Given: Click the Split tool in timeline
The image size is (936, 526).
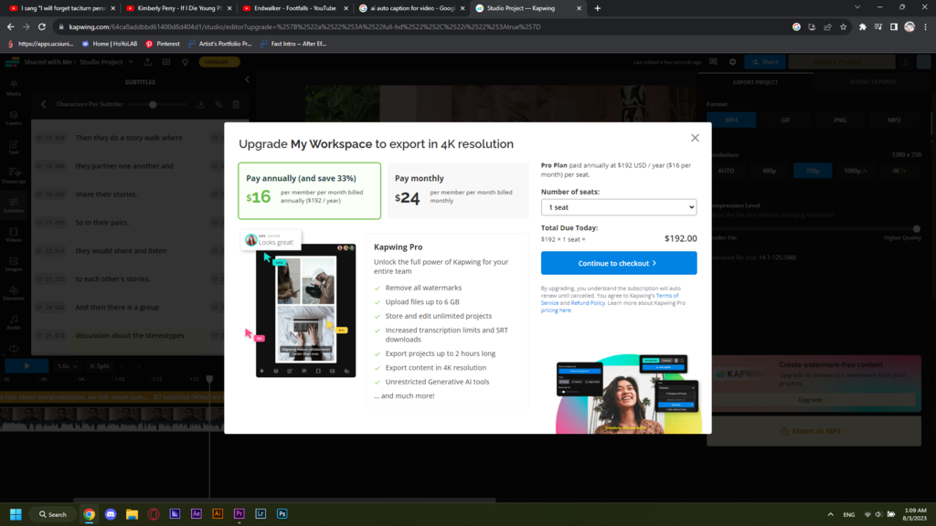Looking at the screenshot, I should (x=99, y=366).
